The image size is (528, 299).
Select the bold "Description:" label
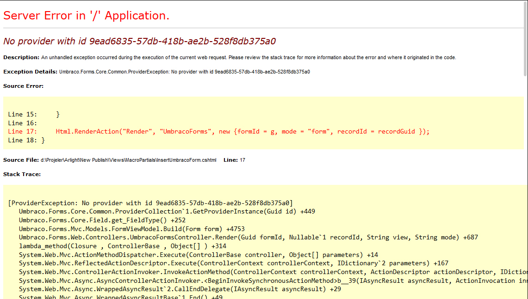pyautogui.click(x=22, y=57)
